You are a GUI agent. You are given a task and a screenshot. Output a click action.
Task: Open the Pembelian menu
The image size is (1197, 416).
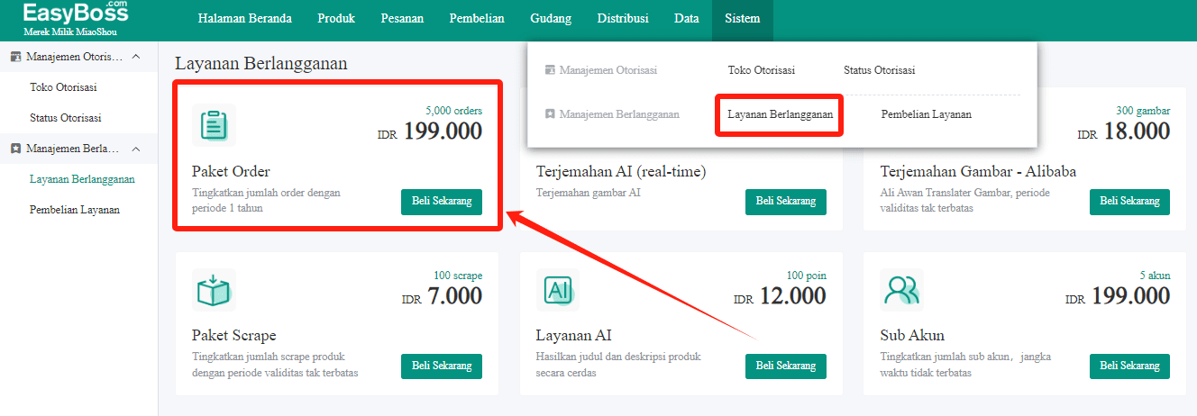click(477, 19)
